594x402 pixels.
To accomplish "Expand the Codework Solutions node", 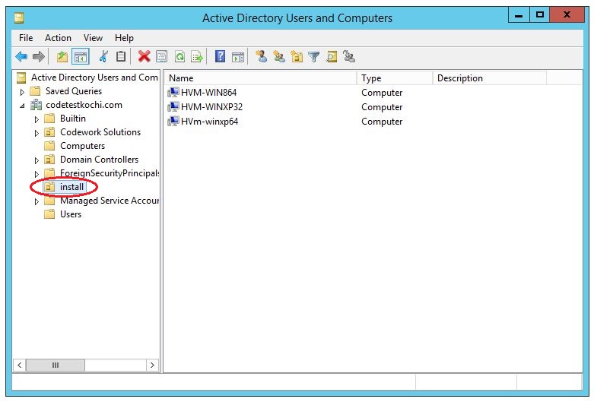I will (37, 133).
